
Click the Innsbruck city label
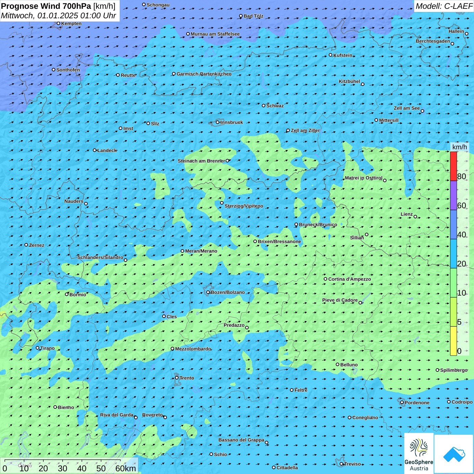coord(232,122)
